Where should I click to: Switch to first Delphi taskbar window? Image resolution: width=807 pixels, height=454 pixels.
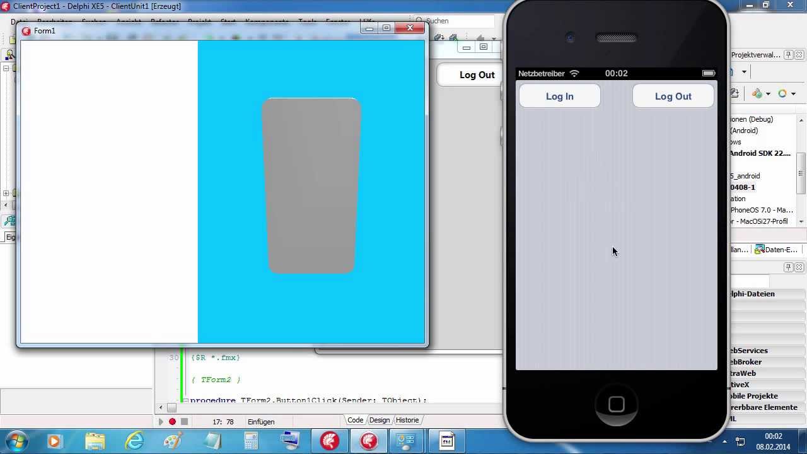click(x=330, y=441)
